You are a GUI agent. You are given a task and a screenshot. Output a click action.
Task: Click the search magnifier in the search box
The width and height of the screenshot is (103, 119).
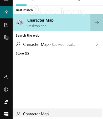18,114
